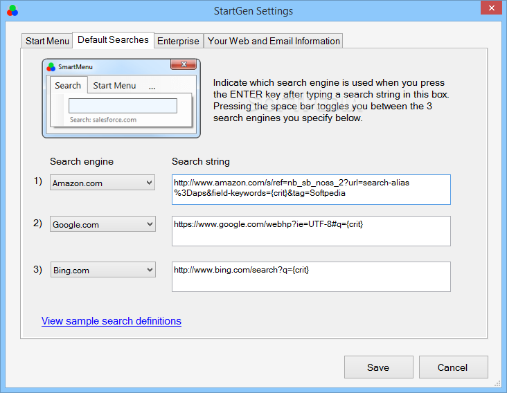
Task: Click the Google search string field
Action: click(311, 231)
